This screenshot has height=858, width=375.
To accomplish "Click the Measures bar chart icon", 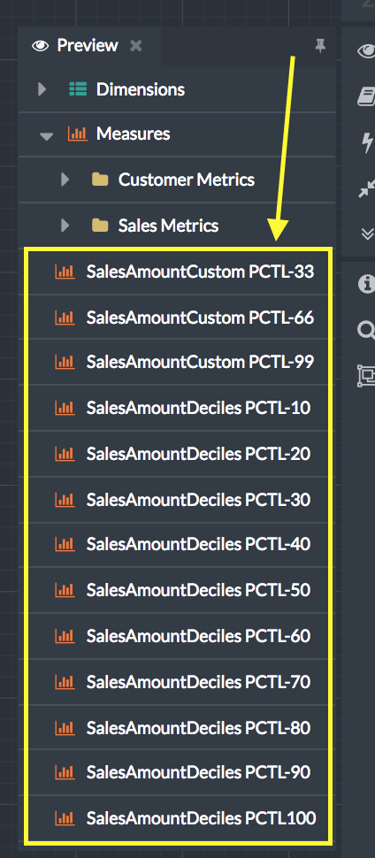I will 77,134.
